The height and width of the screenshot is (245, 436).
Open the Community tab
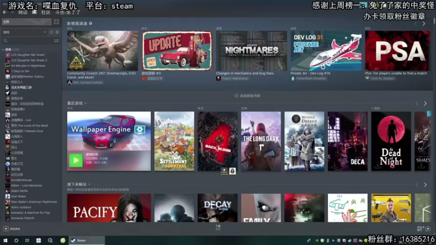tap(46, 13)
